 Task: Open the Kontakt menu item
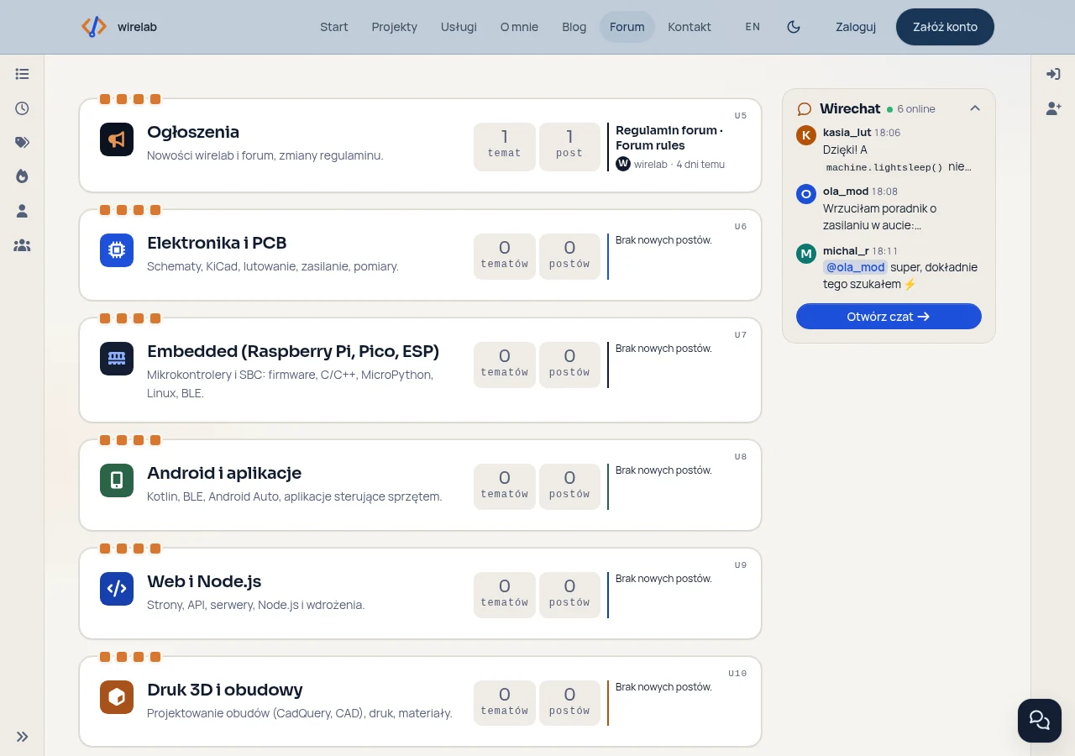tap(690, 27)
